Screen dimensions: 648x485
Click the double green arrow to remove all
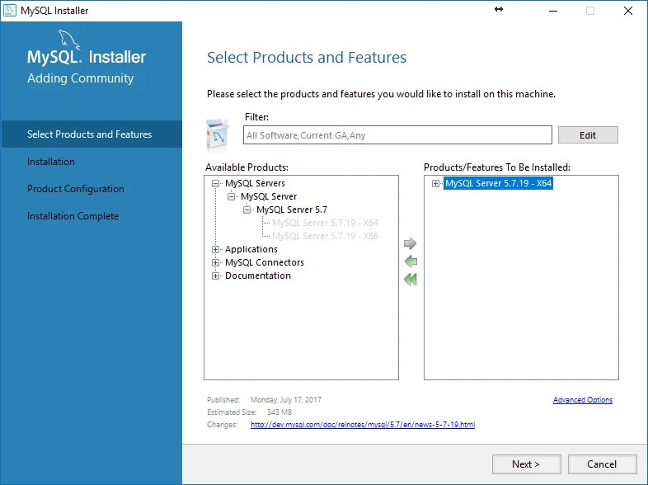[411, 280]
